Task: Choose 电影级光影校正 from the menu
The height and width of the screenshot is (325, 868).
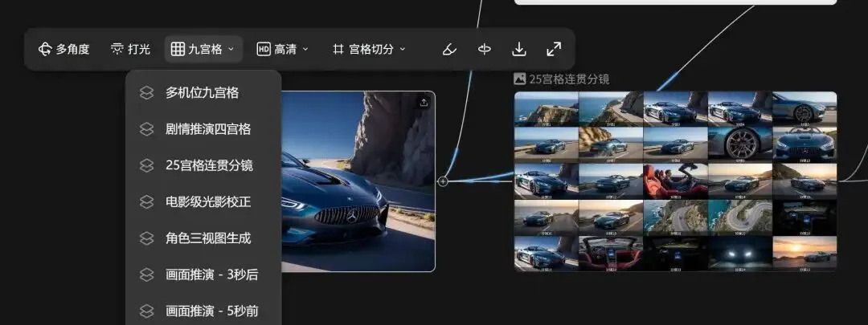Action: point(203,201)
